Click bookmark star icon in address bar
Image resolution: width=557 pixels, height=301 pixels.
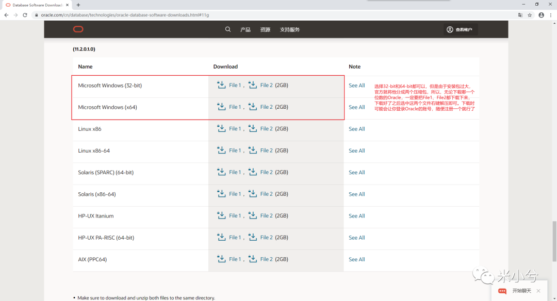pos(530,15)
